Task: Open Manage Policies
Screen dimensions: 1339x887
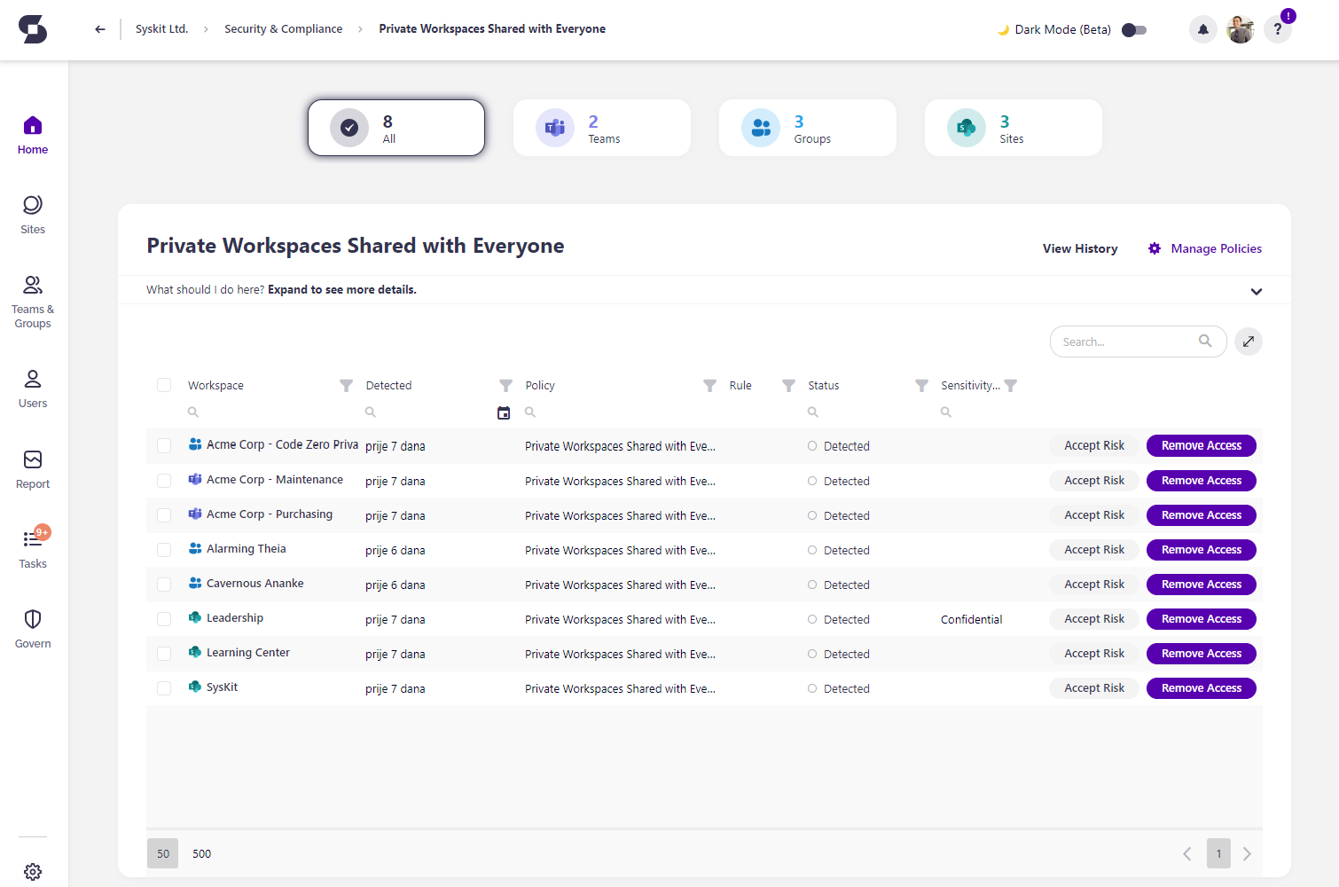Action: [1205, 248]
